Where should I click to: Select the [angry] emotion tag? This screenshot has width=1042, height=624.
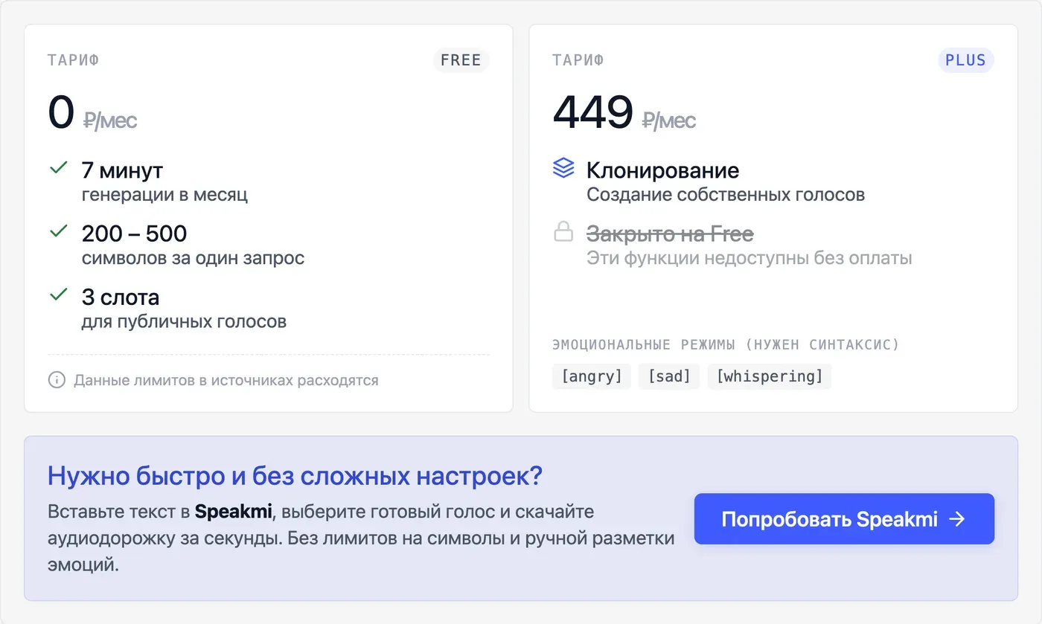point(592,376)
